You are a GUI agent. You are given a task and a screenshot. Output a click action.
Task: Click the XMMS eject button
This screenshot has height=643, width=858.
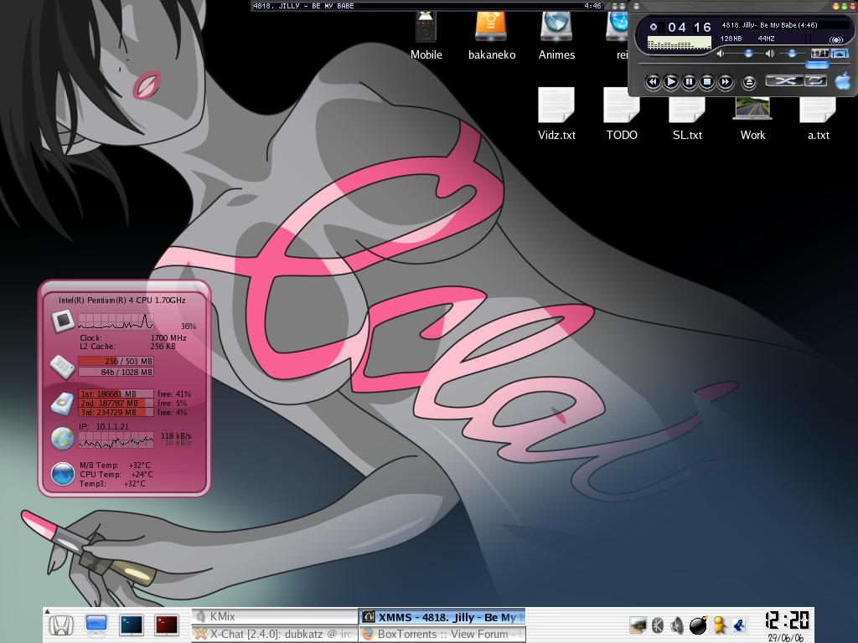click(749, 81)
